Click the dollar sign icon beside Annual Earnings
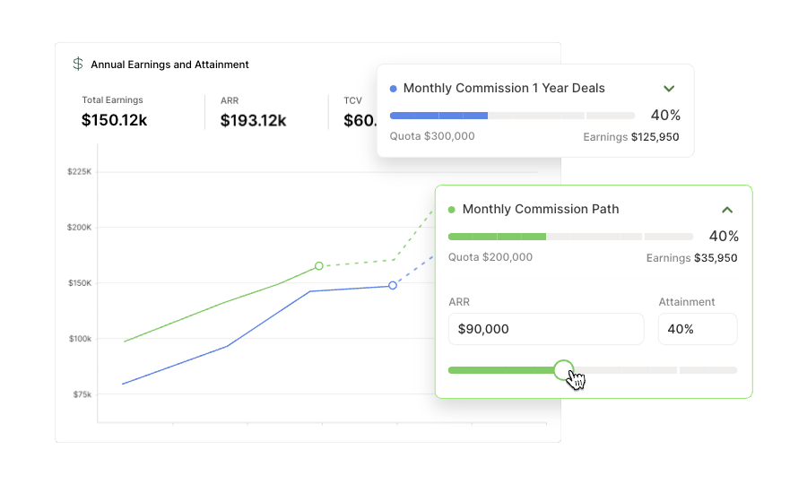 [78, 64]
